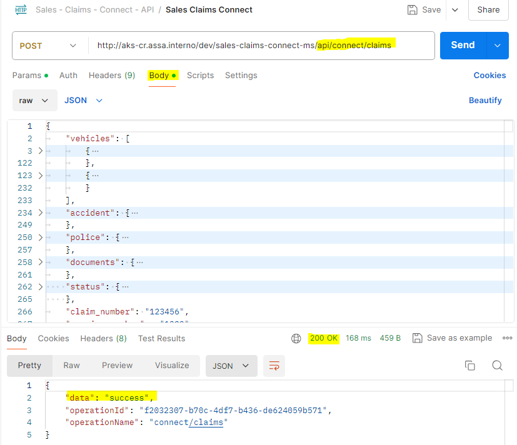This screenshot has width=517, height=445.
Task: Expand the "police" object at line 250
Action: tap(41, 237)
